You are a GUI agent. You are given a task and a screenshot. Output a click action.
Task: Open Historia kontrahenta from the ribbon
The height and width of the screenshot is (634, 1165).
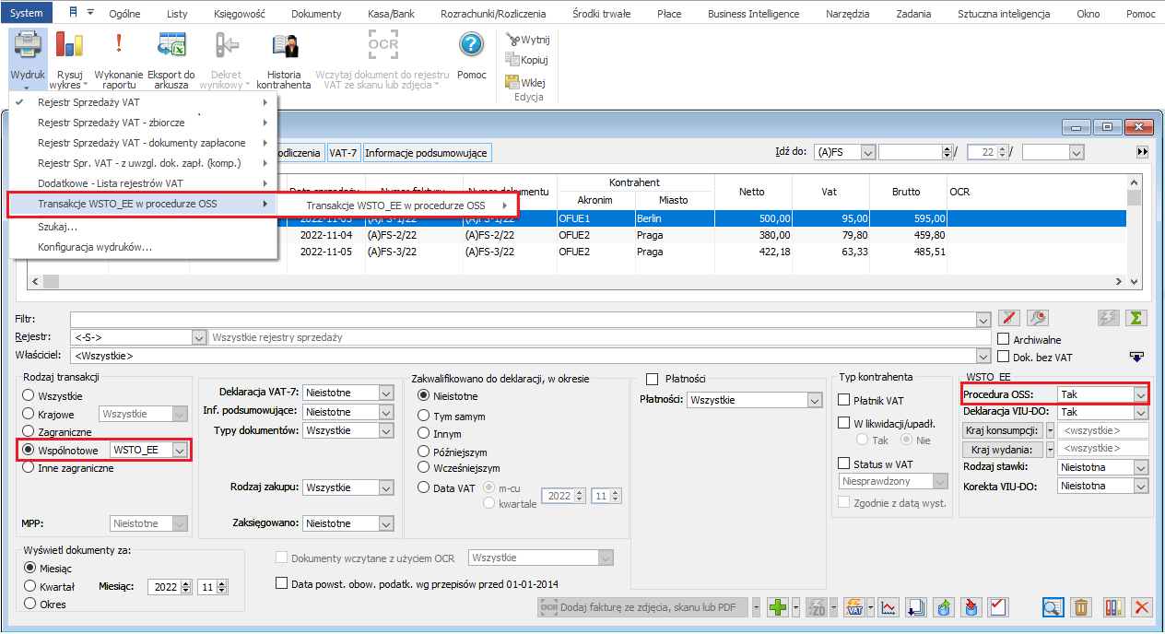click(x=283, y=46)
